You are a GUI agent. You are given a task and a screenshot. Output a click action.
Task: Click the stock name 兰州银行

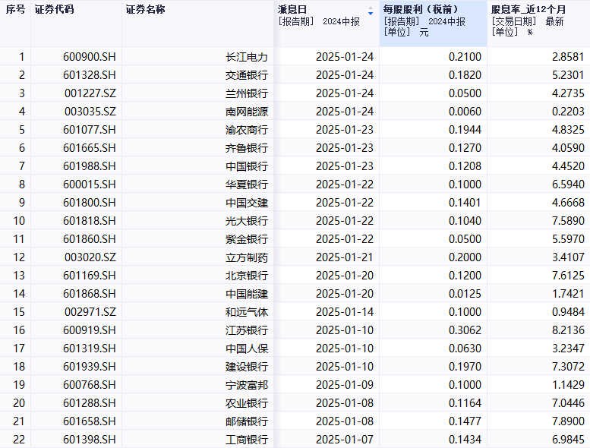(247, 93)
